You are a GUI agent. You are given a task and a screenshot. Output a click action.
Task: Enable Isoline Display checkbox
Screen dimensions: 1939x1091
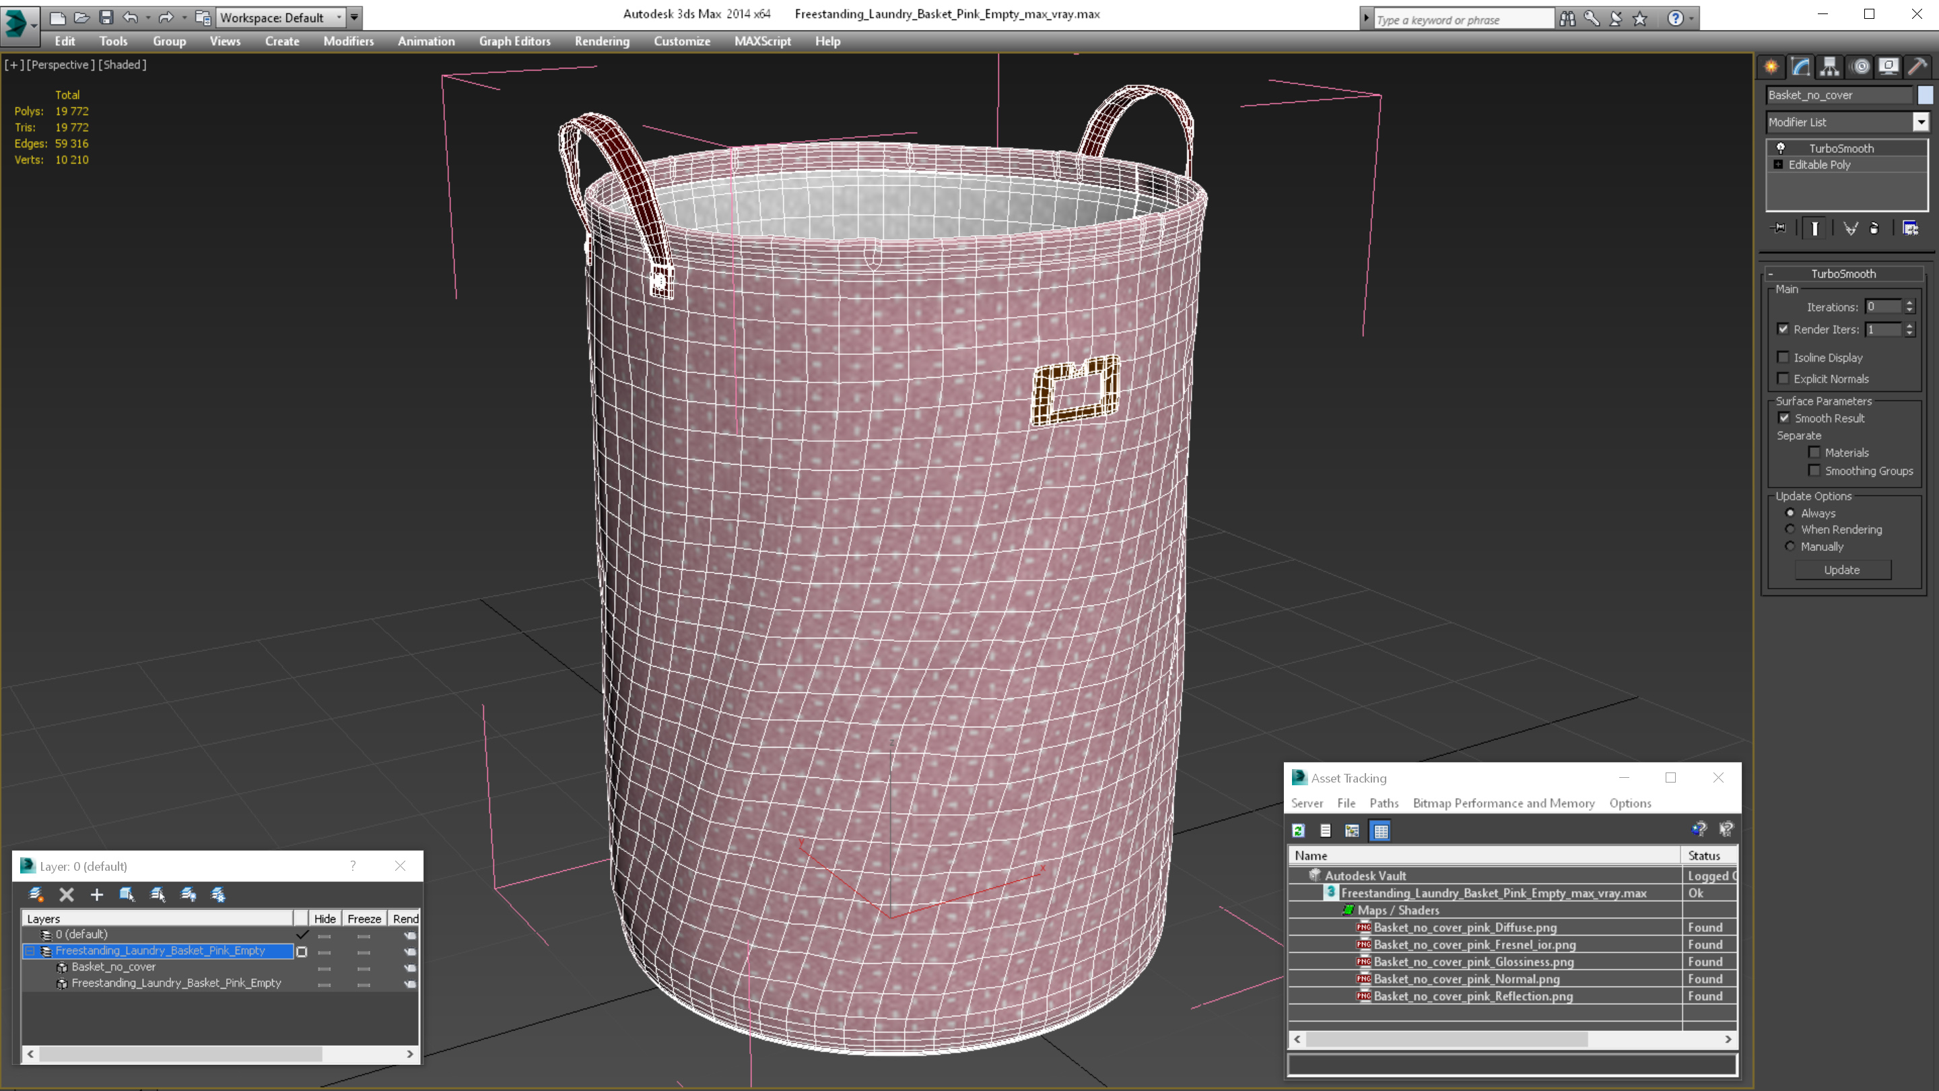click(x=1782, y=357)
